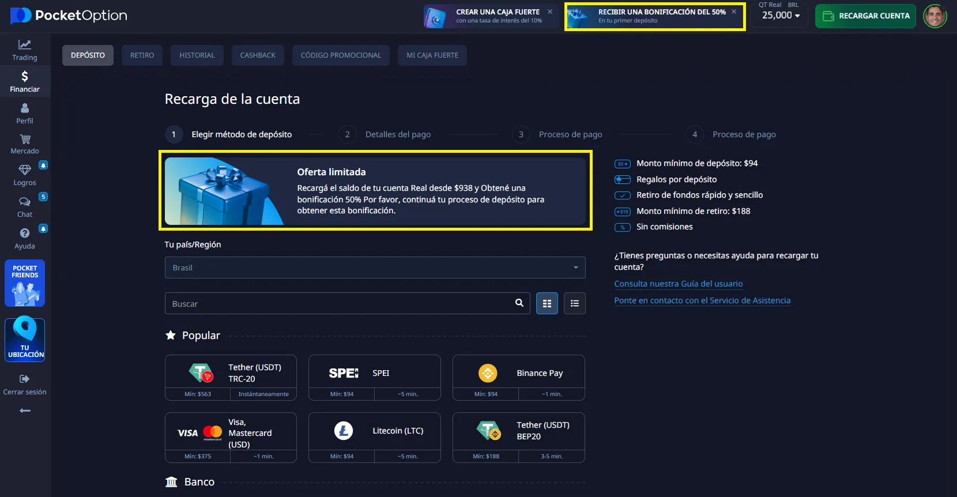957x497 pixels.
Task: Open the Chat bubble icon
Action: click(25, 207)
